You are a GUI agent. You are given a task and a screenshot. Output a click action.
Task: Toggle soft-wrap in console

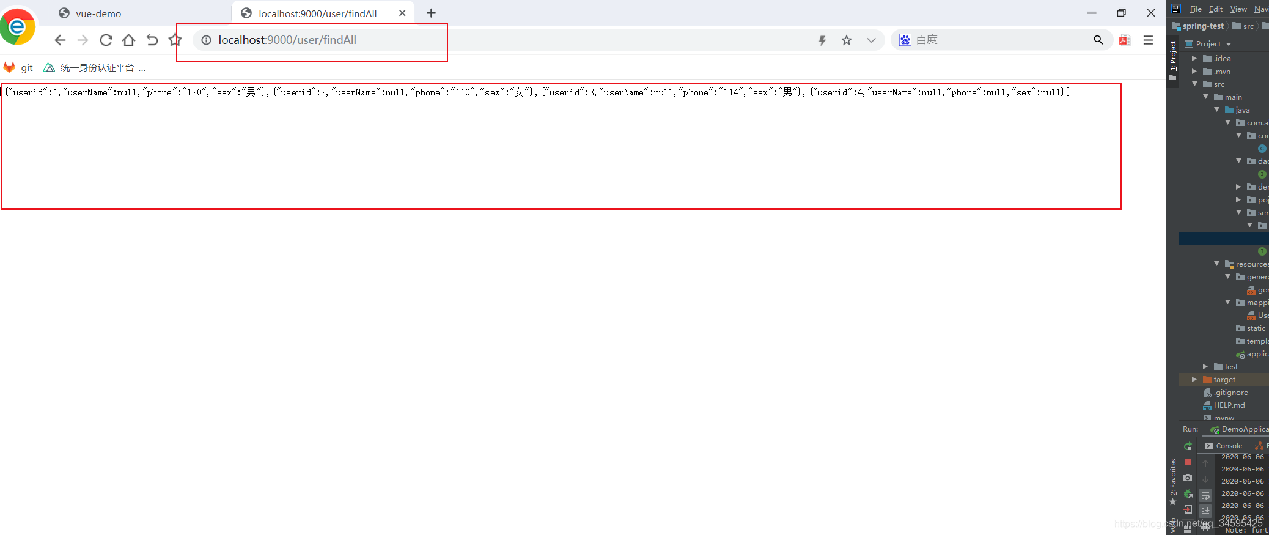1205,495
